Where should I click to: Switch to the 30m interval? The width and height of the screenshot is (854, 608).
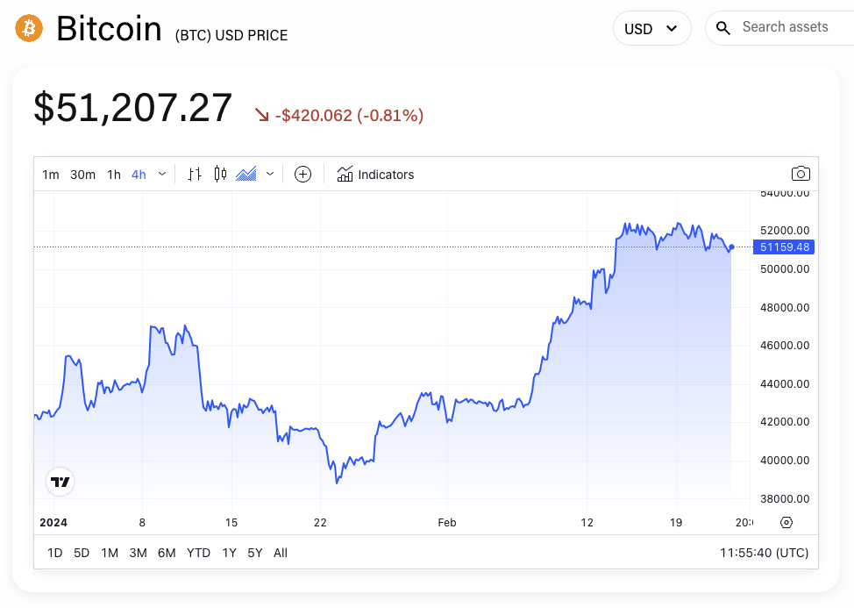pos(82,174)
